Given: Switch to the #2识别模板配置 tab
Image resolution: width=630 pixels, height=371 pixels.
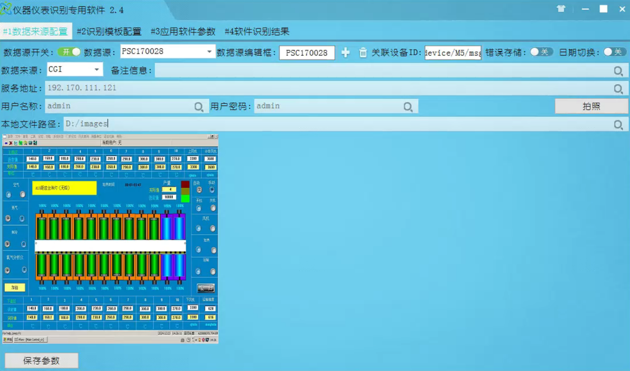Looking at the screenshot, I should pyautogui.click(x=109, y=31).
